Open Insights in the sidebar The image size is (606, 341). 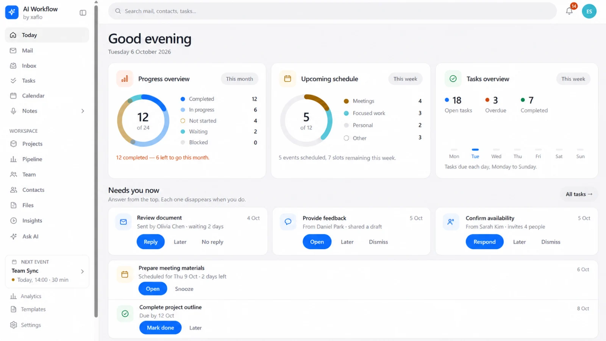(47, 221)
